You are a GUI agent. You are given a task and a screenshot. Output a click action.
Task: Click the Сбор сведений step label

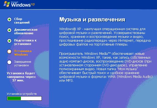(22, 21)
